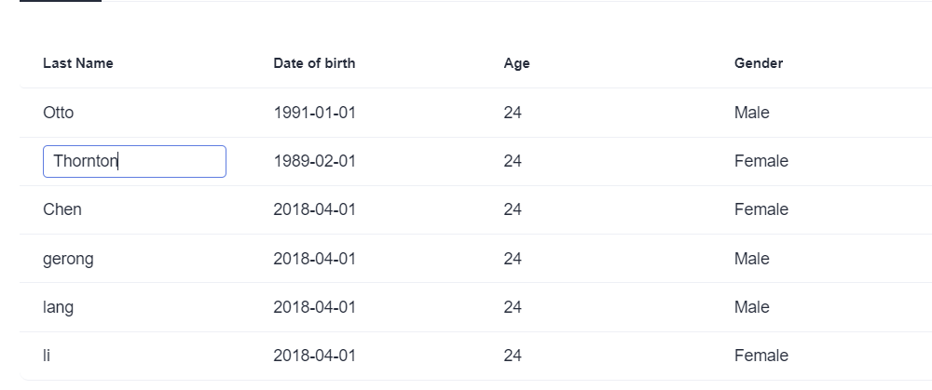Click the Gender column header
This screenshot has height=390, width=932.
pos(759,63)
